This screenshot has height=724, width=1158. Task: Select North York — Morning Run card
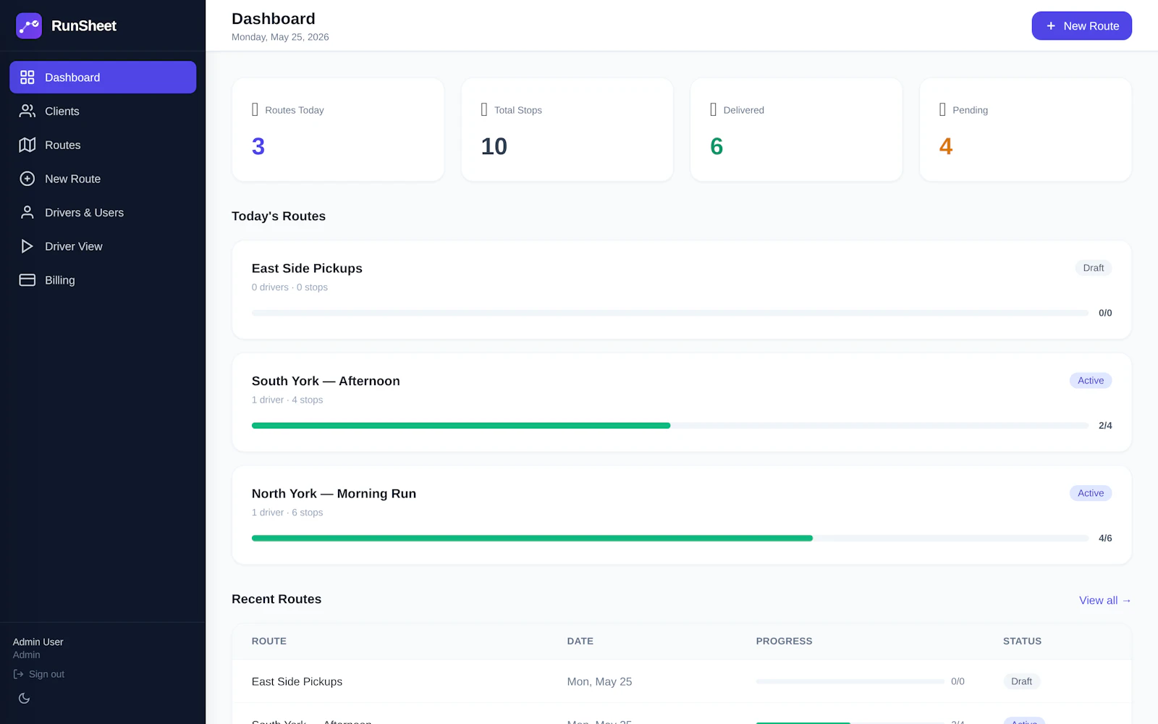tap(681, 515)
